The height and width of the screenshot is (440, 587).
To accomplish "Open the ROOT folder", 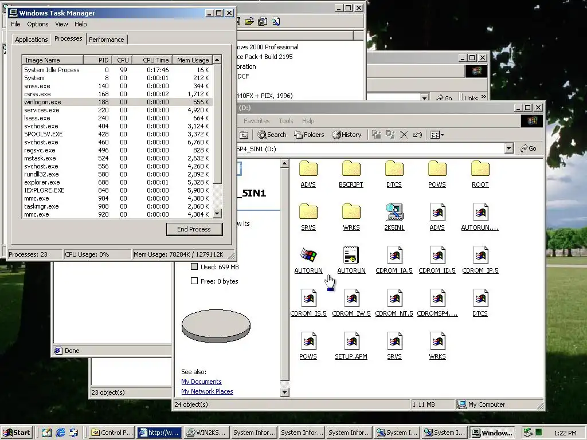I will pyautogui.click(x=480, y=170).
